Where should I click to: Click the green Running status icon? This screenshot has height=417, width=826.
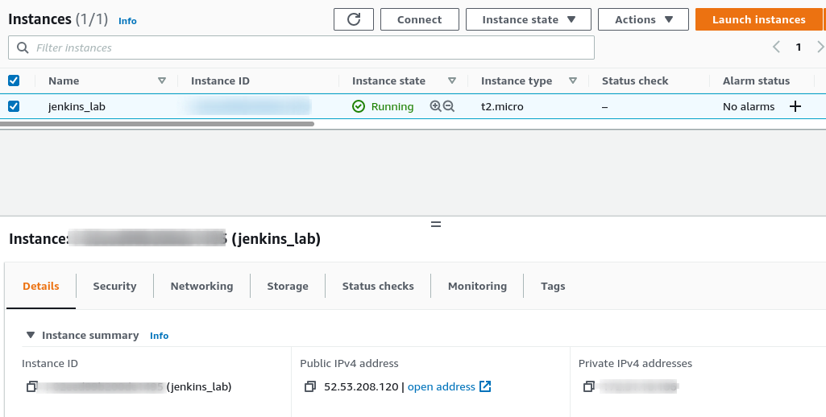359,106
